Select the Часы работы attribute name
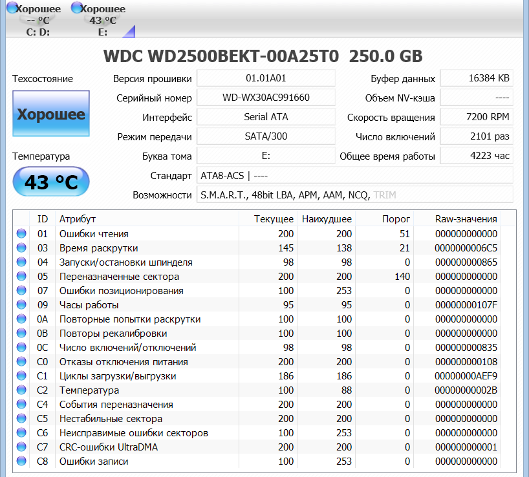529x477 pixels. [89, 304]
